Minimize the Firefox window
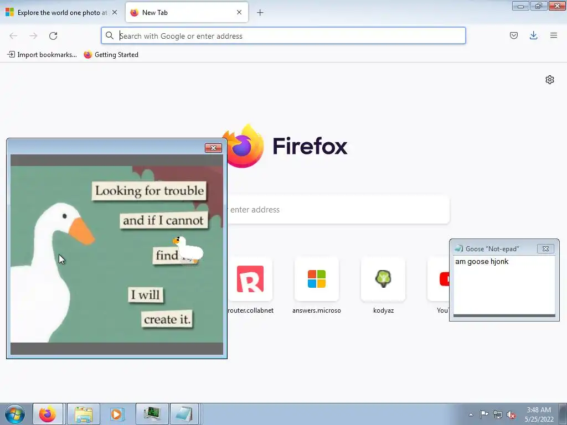 point(520,6)
